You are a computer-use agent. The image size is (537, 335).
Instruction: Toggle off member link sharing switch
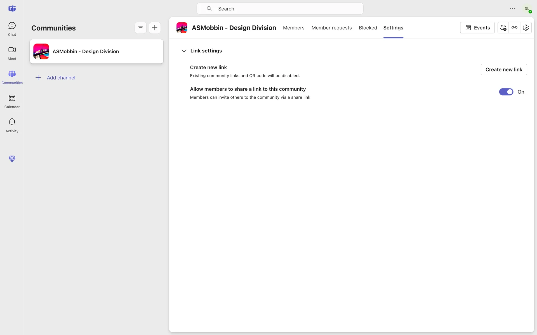click(x=506, y=92)
